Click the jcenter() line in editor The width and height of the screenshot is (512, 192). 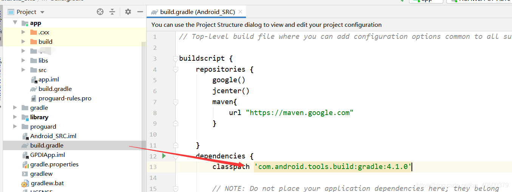pos(231,91)
